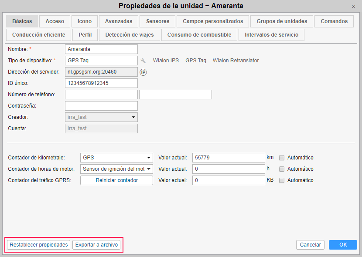Expand the Contador de horas de motor dropdown
The height and width of the screenshot is (257, 362).
116,169
